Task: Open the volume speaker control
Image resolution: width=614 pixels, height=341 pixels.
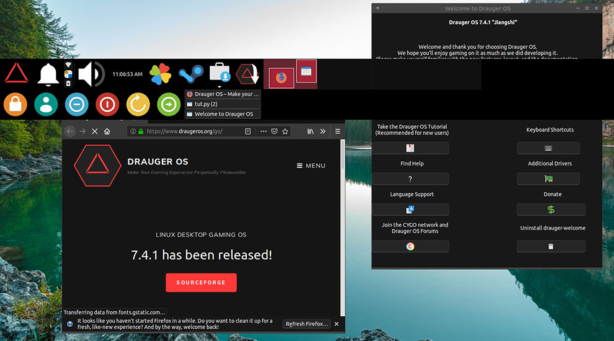Action: pyautogui.click(x=91, y=74)
